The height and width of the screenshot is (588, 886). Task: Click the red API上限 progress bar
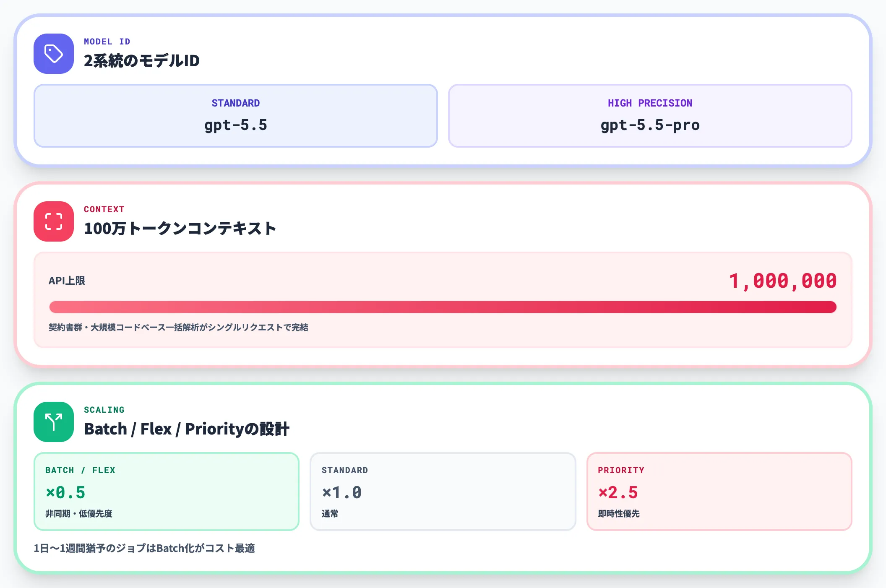tap(443, 307)
